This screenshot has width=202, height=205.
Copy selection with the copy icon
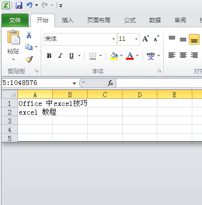(x=29, y=47)
